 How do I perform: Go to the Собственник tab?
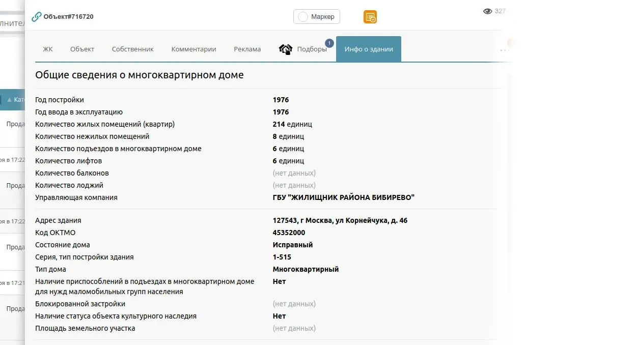pos(132,49)
